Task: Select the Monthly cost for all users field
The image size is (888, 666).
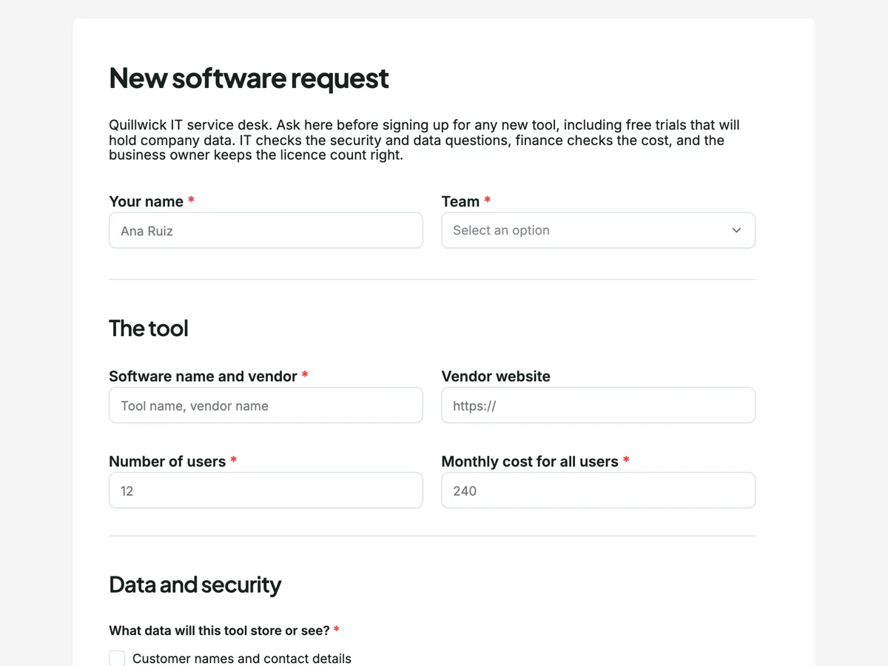Action: 598,491
